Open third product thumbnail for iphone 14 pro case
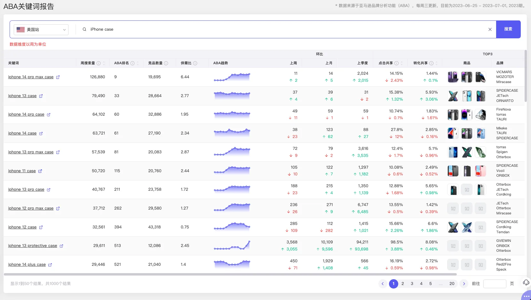Viewport: 531px width, 300px height. pos(480,114)
